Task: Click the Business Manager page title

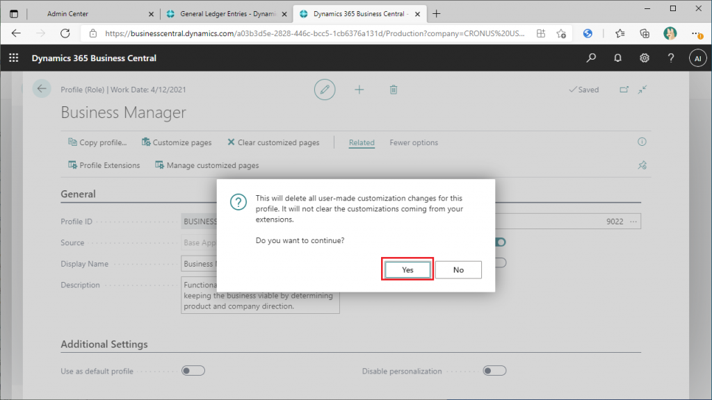Action: coord(124,112)
